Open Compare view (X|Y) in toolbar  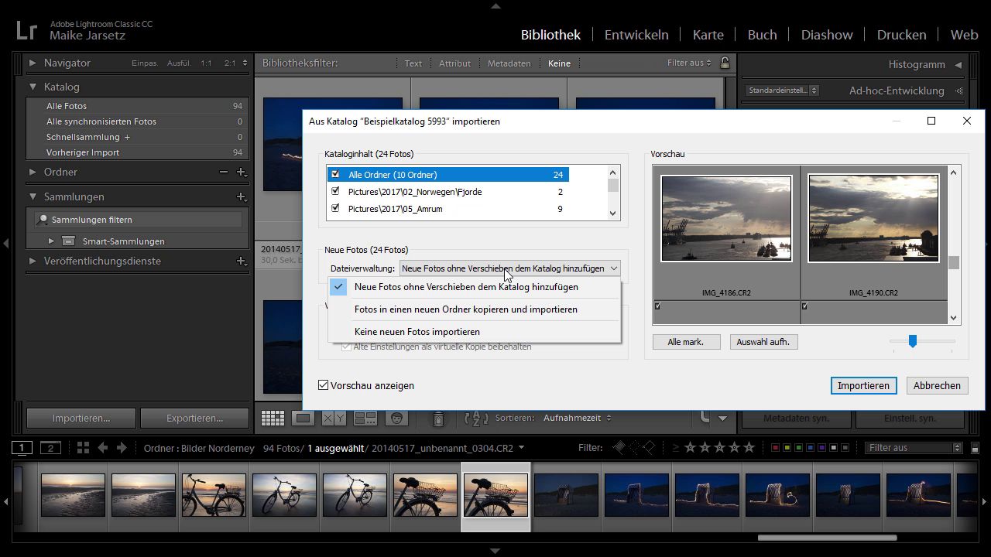click(334, 419)
